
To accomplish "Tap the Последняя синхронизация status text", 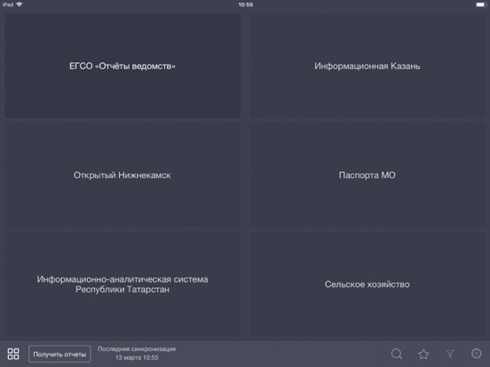I will click(137, 354).
